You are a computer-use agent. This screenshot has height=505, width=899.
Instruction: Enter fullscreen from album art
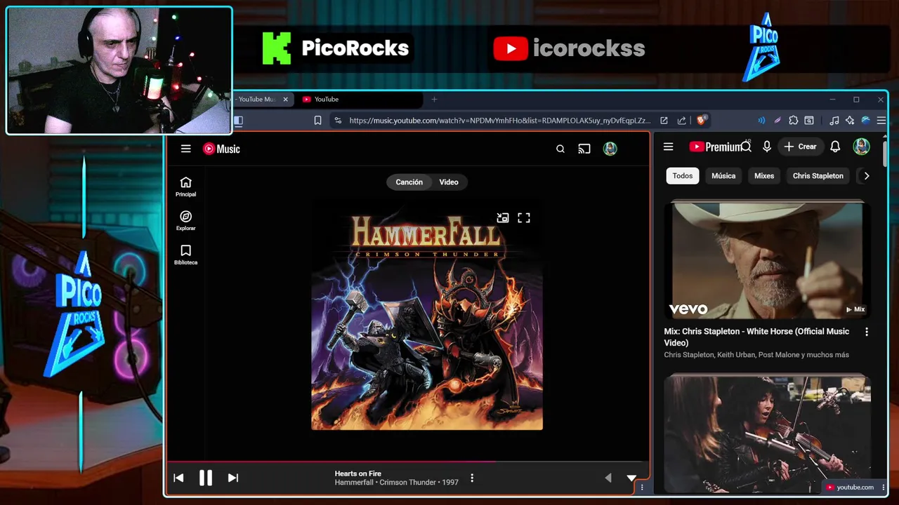524,218
